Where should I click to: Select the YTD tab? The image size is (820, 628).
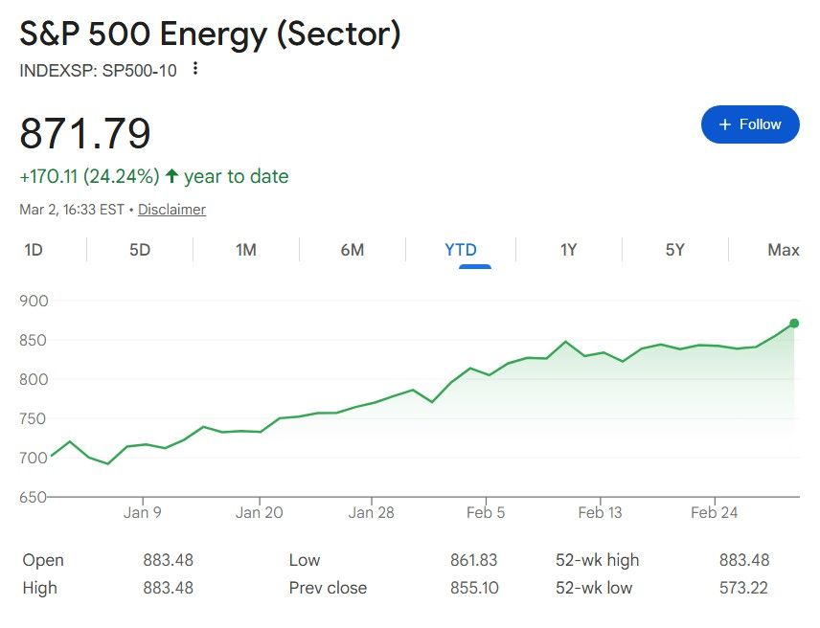coord(461,250)
